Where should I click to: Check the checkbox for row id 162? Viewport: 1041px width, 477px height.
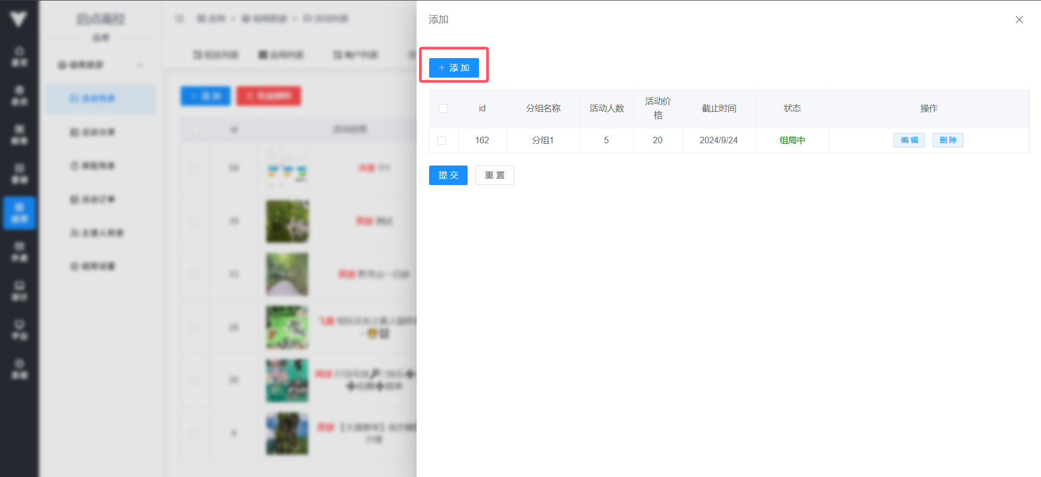point(442,141)
